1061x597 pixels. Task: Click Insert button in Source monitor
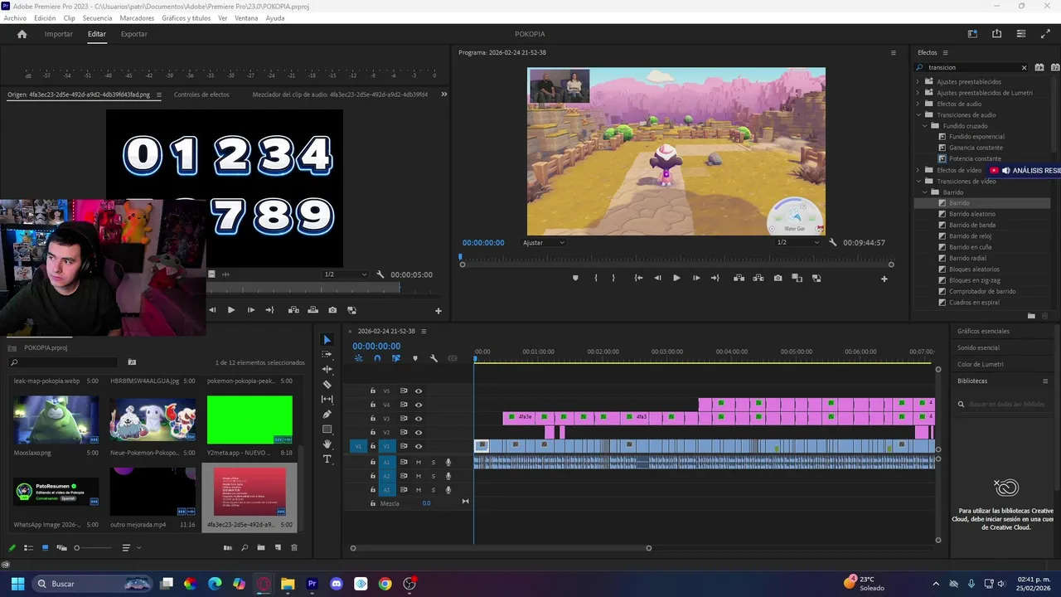pyautogui.click(x=293, y=310)
